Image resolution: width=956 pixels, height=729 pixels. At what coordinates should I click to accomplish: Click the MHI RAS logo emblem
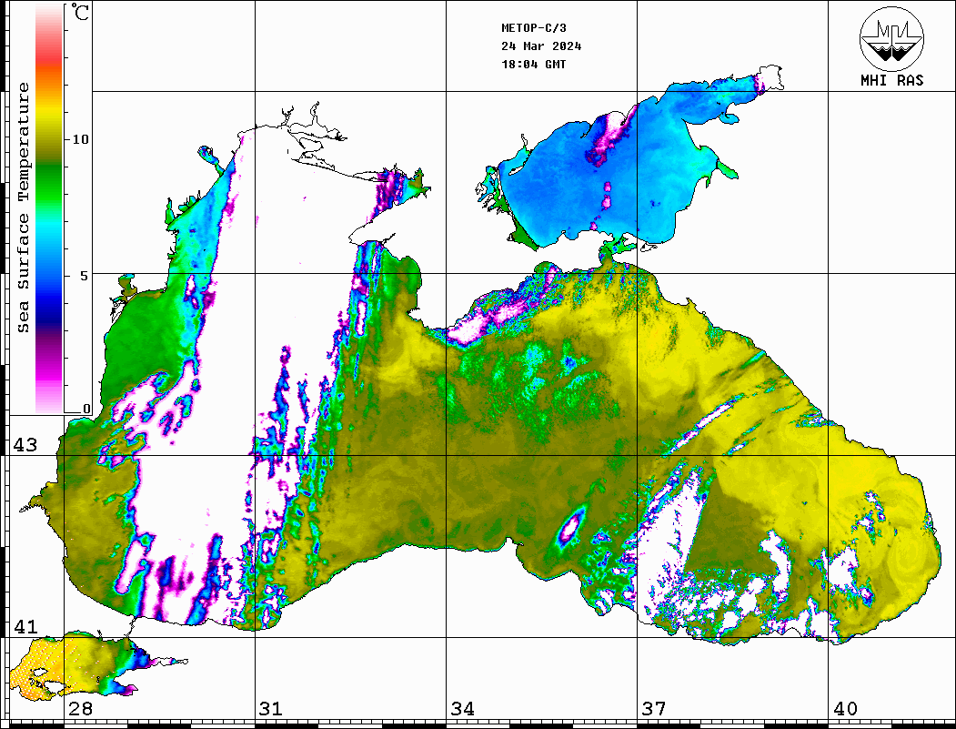892,38
